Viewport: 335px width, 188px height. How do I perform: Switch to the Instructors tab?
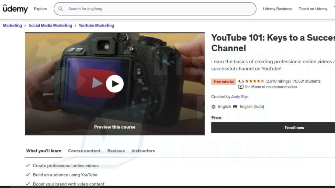[143, 151]
